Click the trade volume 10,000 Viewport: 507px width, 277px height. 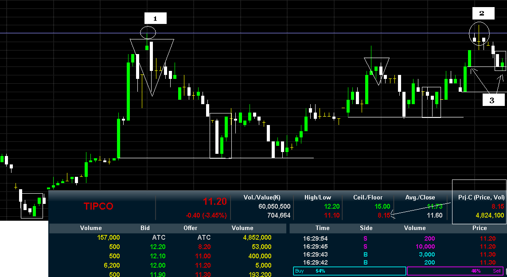(x=425, y=246)
